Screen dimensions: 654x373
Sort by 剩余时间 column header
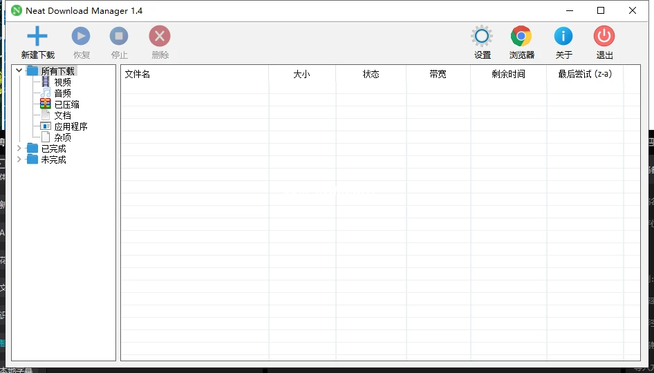click(x=508, y=74)
